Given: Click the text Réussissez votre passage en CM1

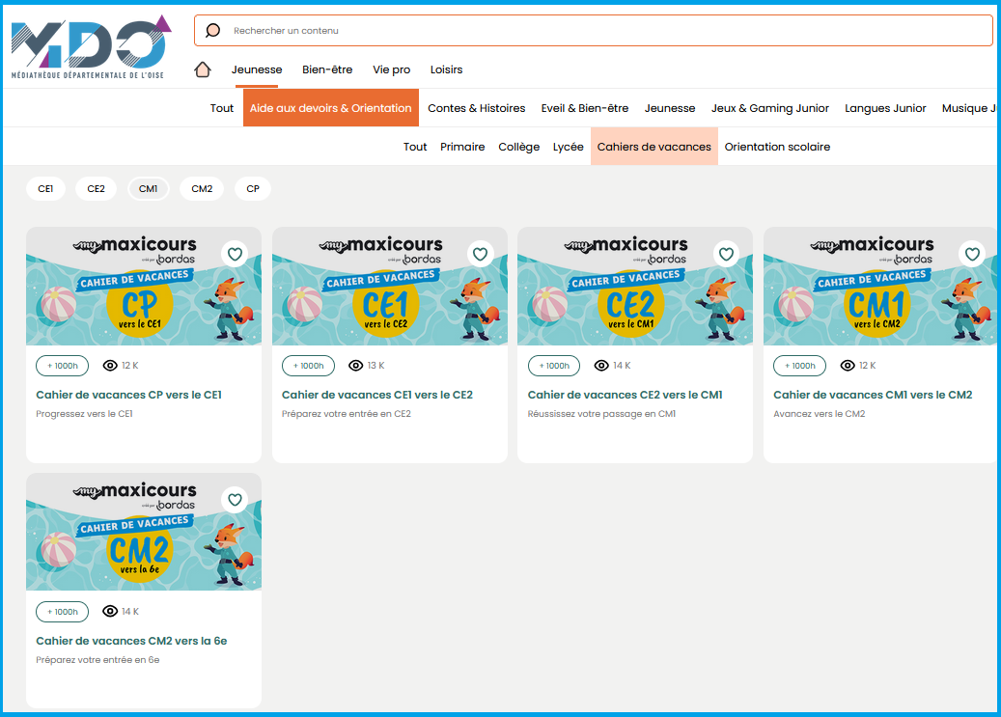Looking at the screenshot, I should pyautogui.click(x=601, y=414).
